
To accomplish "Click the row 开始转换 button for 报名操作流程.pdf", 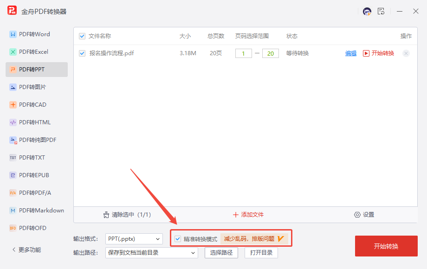I will pyautogui.click(x=379, y=53).
